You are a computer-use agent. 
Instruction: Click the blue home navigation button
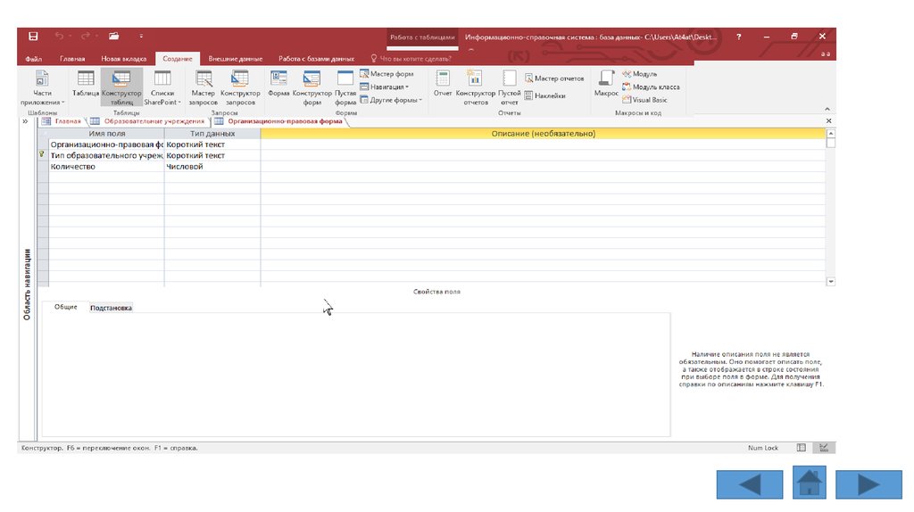point(809,483)
